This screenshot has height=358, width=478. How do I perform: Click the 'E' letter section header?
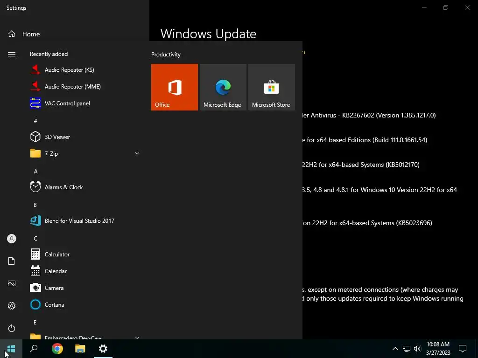[35, 322]
